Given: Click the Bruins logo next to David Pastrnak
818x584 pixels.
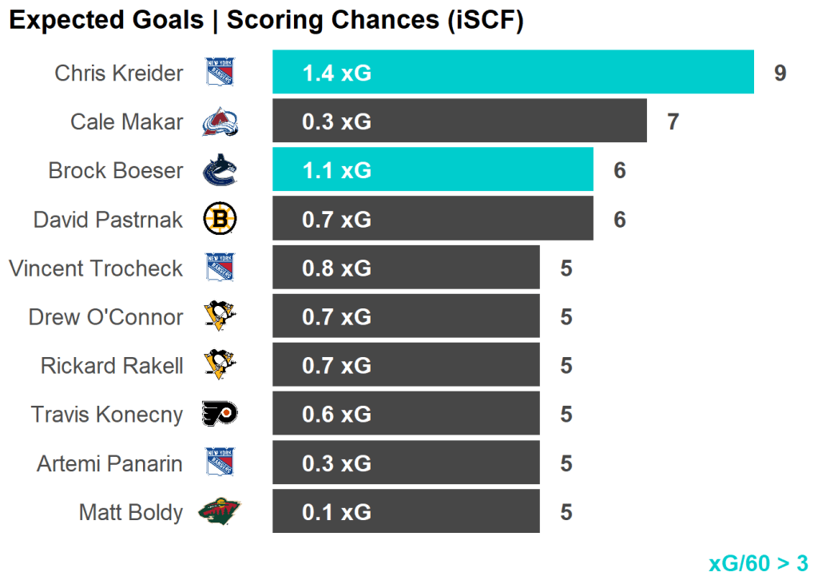Looking at the screenshot, I should point(220,219).
